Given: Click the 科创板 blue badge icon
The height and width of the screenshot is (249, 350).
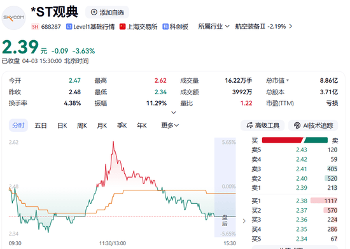Looking at the screenshot, I should (x=165, y=27).
